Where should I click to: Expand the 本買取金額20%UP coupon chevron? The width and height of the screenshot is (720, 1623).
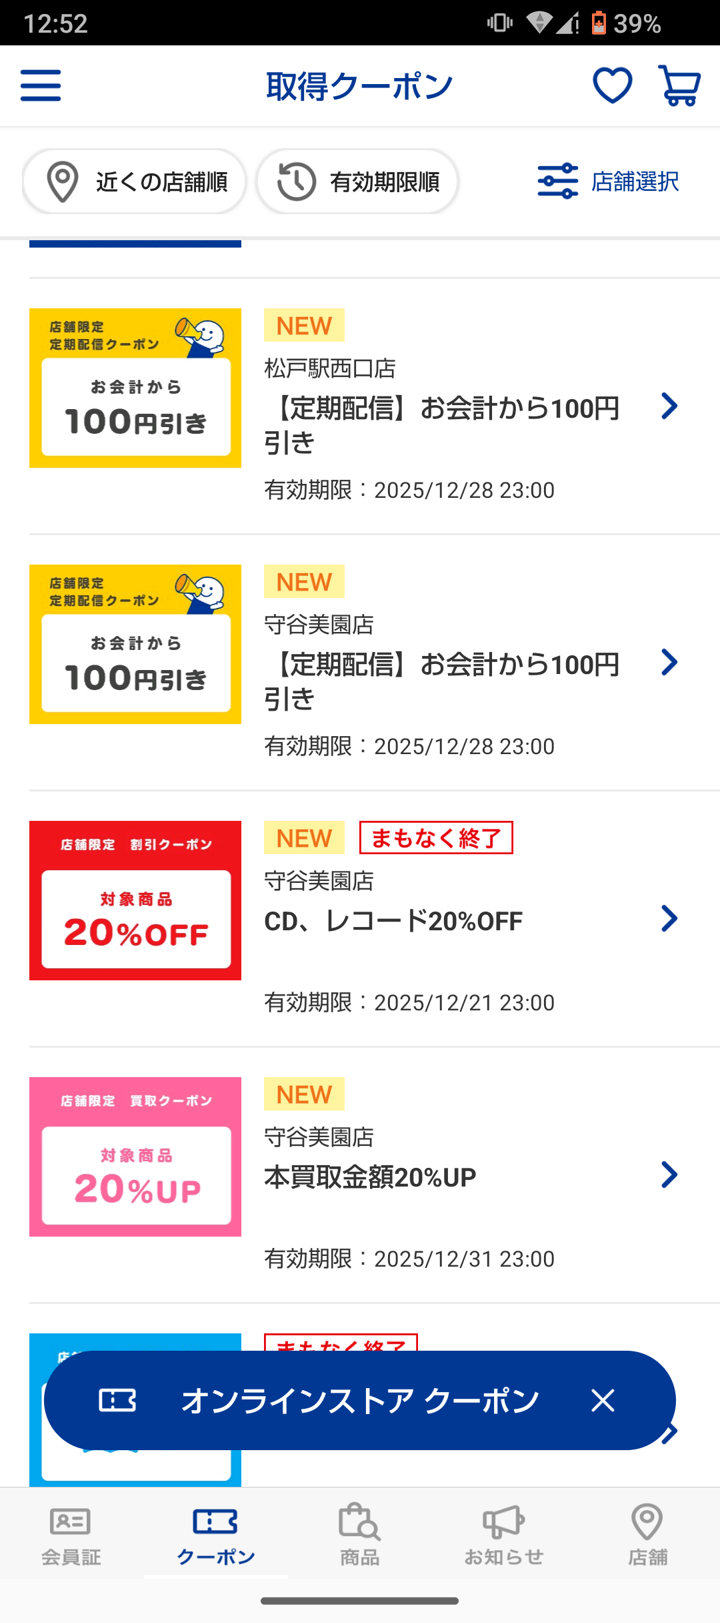(669, 1175)
